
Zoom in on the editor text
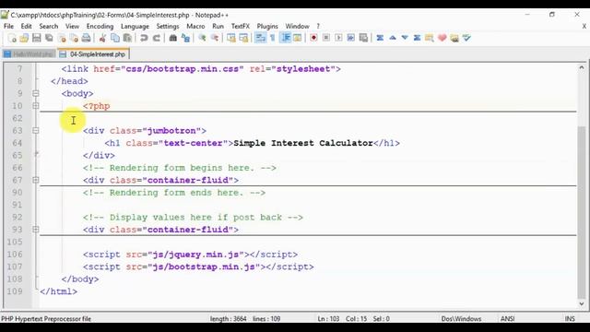coord(202,38)
